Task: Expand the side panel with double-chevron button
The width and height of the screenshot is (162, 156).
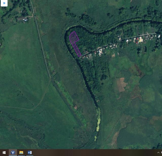Action: [x=4, y=3]
